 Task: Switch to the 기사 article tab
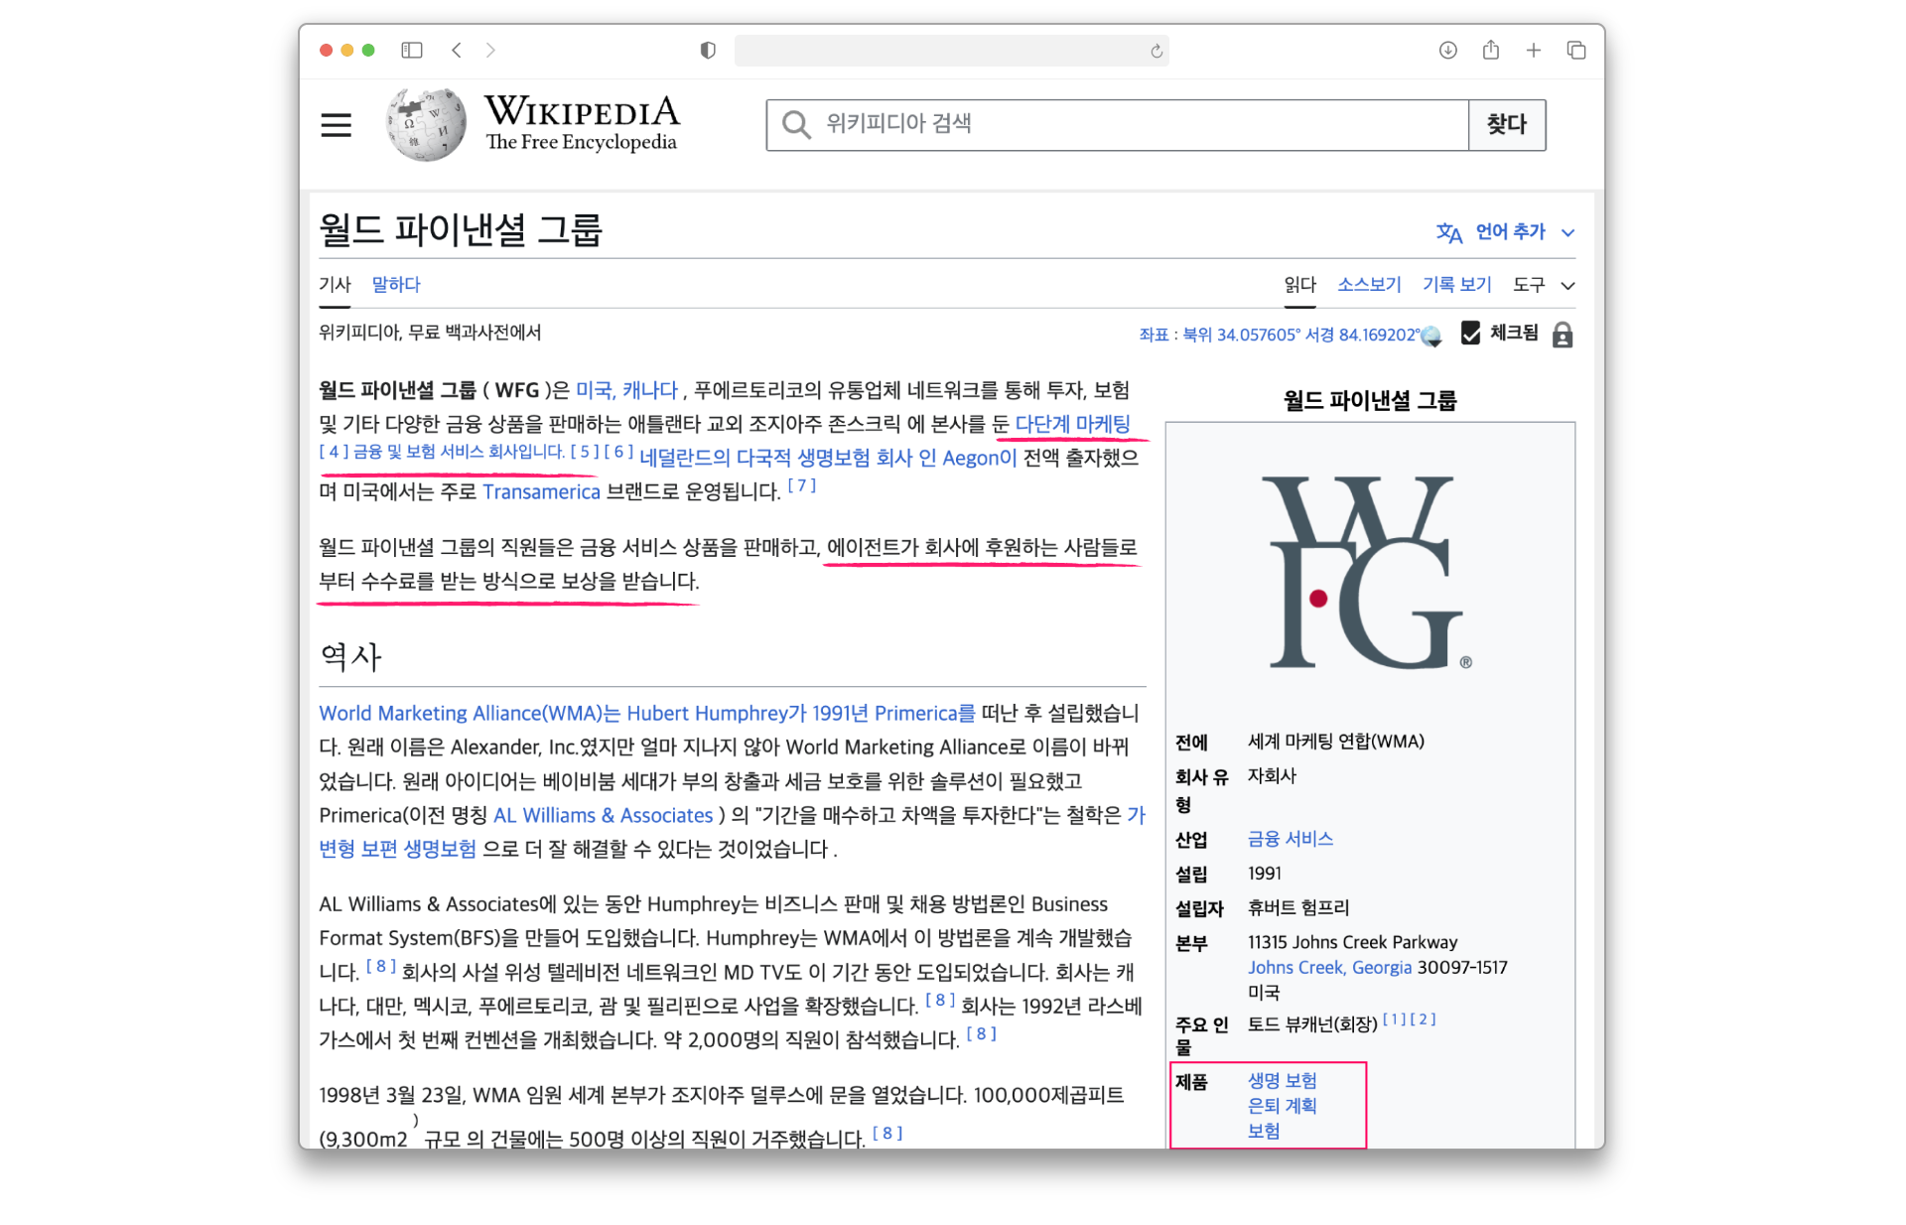[335, 285]
